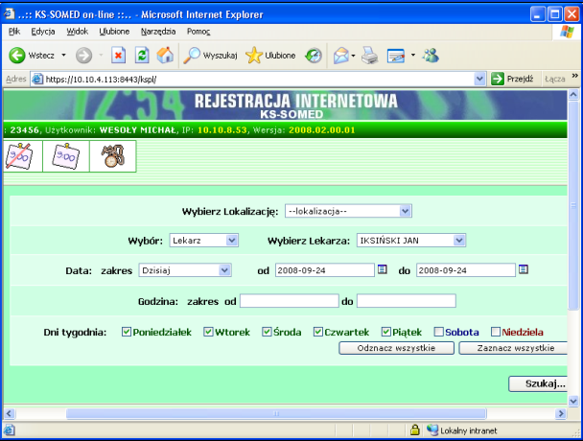This screenshot has height=441, width=583.
Task: Open the Pomoc menu
Action: pos(198,32)
